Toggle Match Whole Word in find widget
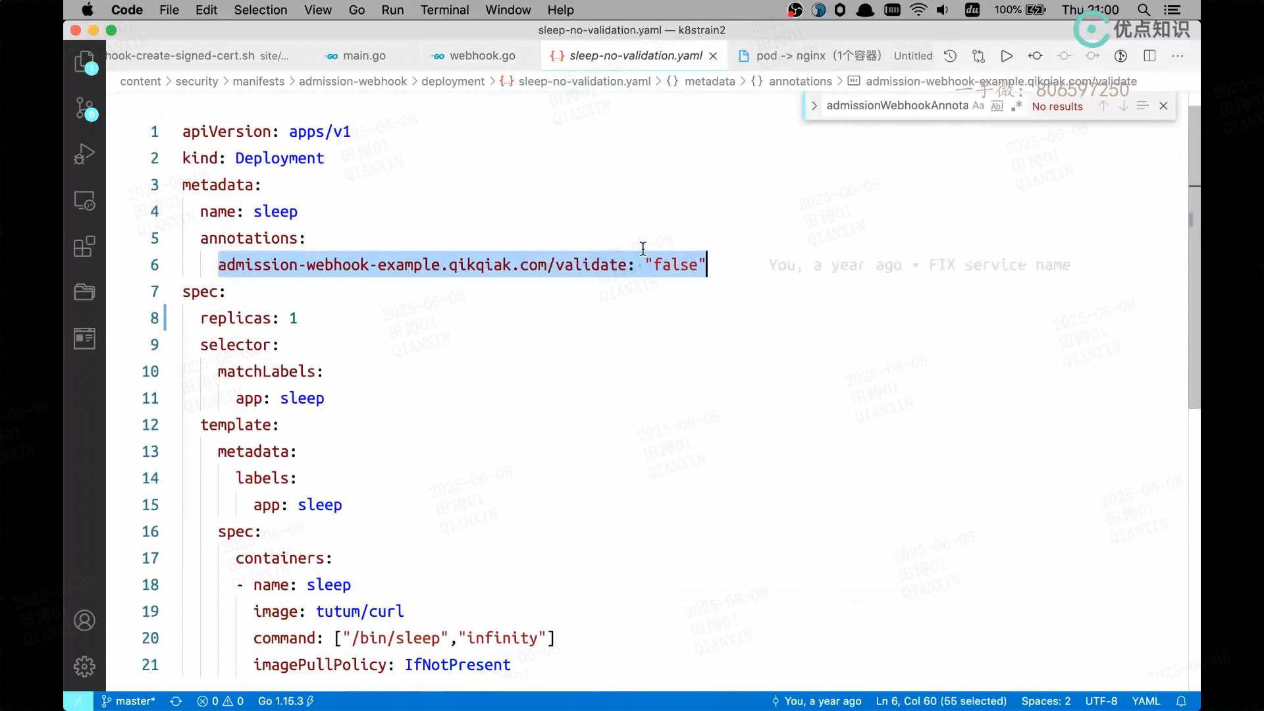The width and height of the screenshot is (1264, 711). [x=997, y=106]
